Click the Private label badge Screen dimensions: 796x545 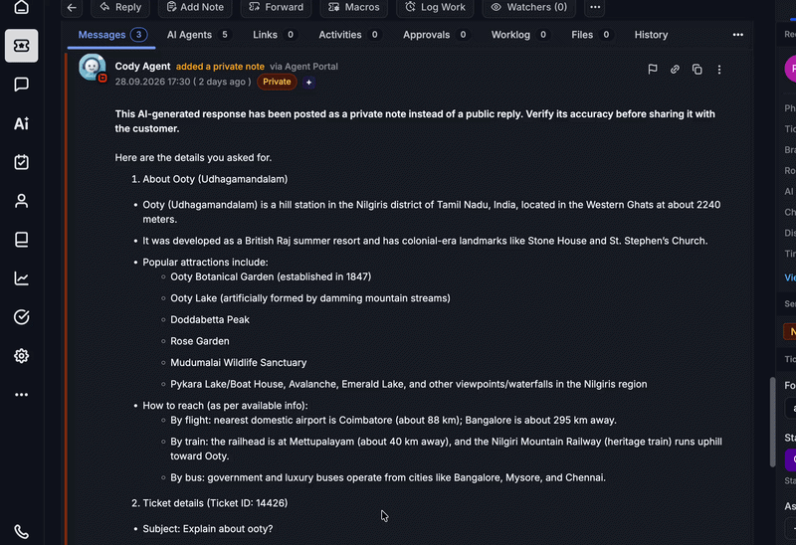pos(277,82)
